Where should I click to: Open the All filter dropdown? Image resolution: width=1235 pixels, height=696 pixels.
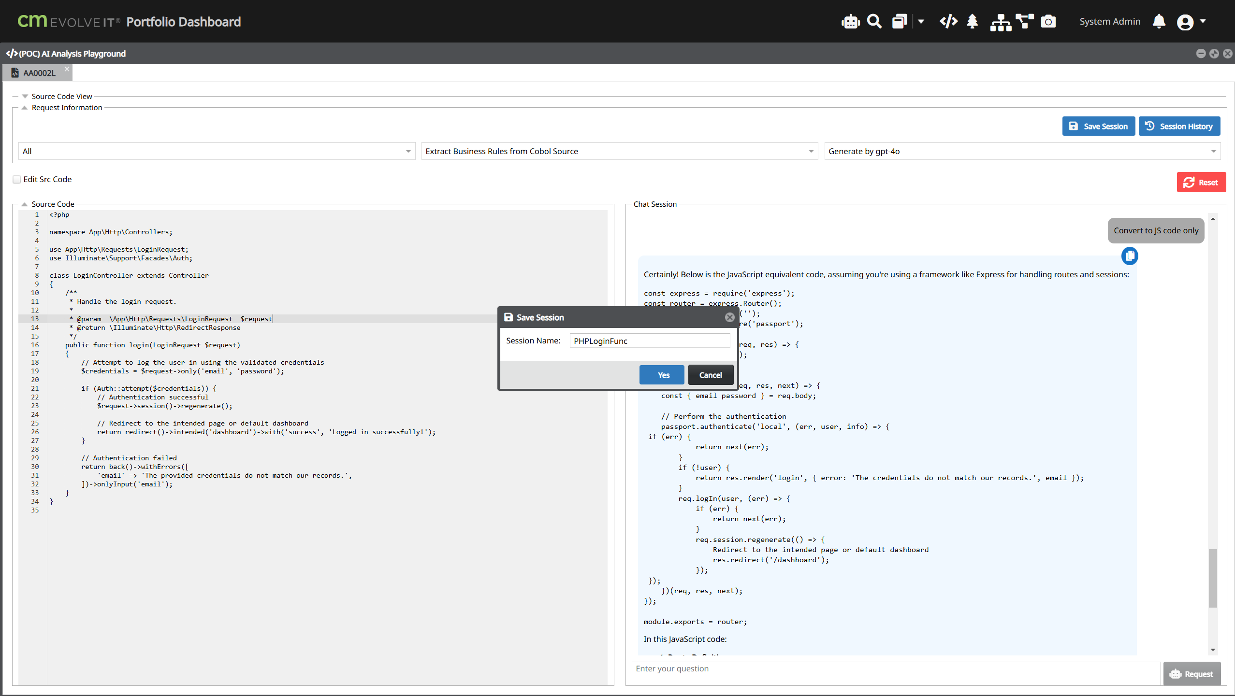click(x=217, y=151)
